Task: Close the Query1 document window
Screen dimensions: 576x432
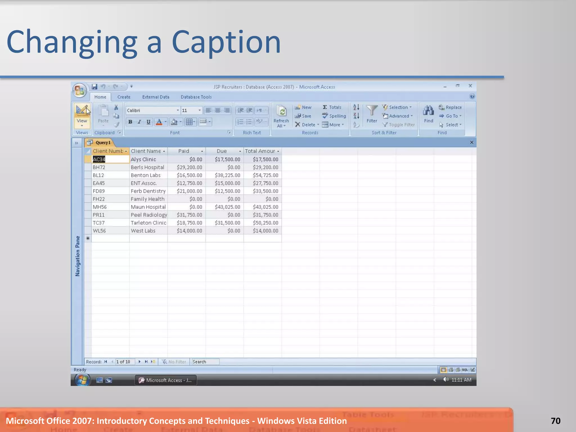Action: (x=472, y=142)
